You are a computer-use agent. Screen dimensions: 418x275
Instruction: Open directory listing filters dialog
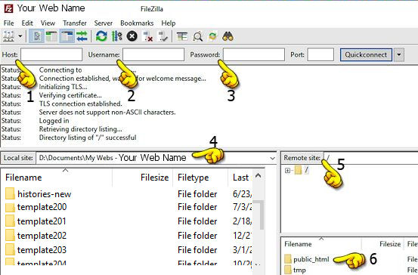tap(182, 36)
